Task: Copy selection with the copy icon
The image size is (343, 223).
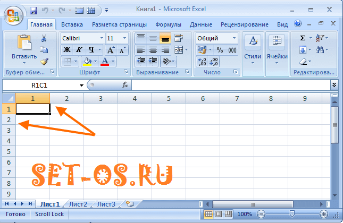Action: point(44,50)
